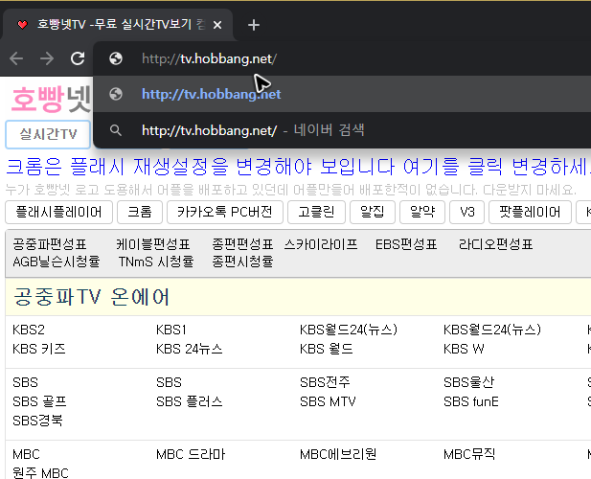The width and height of the screenshot is (591, 479).
Task: Open 종편시청률 link
Action: 242,262
